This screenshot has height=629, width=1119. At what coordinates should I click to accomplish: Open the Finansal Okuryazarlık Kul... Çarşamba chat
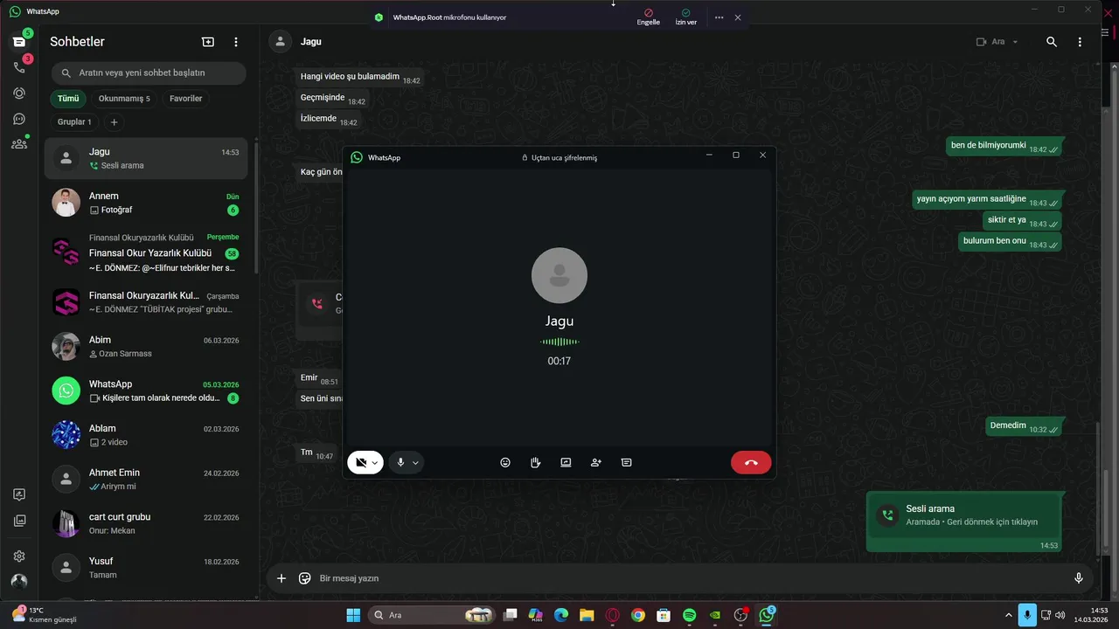[146, 302]
